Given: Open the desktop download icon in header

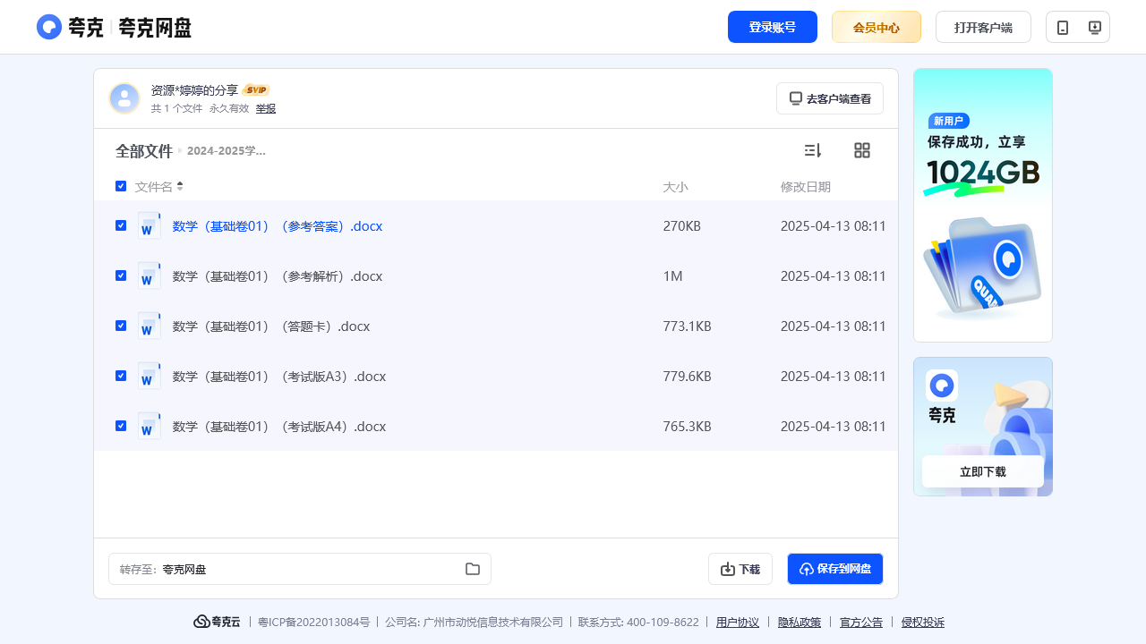Looking at the screenshot, I should tap(1094, 28).
